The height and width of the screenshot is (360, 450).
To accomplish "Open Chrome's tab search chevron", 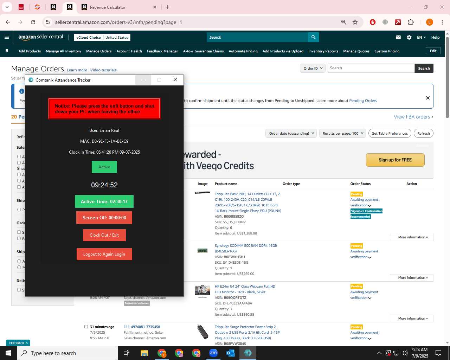I will click(x=7, y=7).
